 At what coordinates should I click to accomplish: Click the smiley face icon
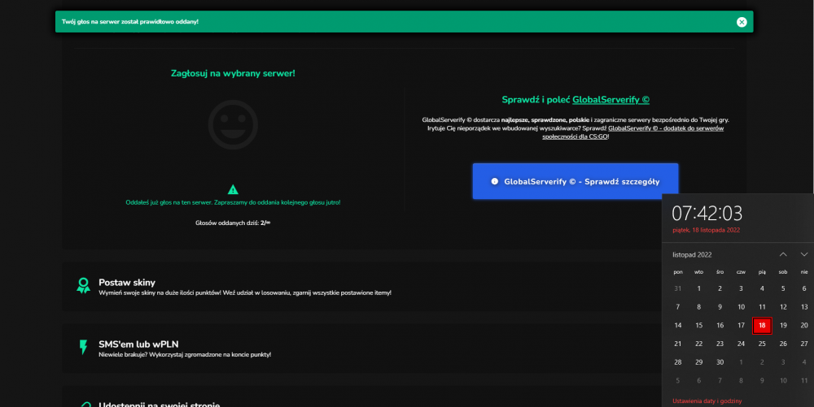233,125
